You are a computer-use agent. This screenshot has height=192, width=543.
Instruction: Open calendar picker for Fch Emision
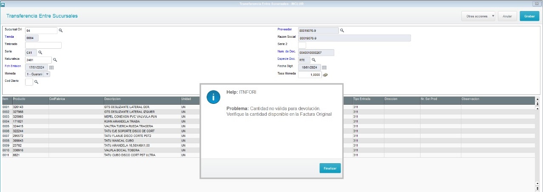51,67
